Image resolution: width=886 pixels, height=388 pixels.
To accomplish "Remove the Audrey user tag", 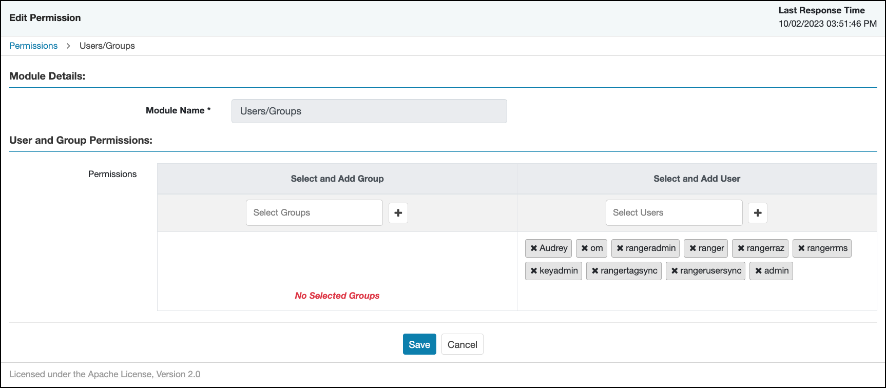I will click(x=534, y=248).
